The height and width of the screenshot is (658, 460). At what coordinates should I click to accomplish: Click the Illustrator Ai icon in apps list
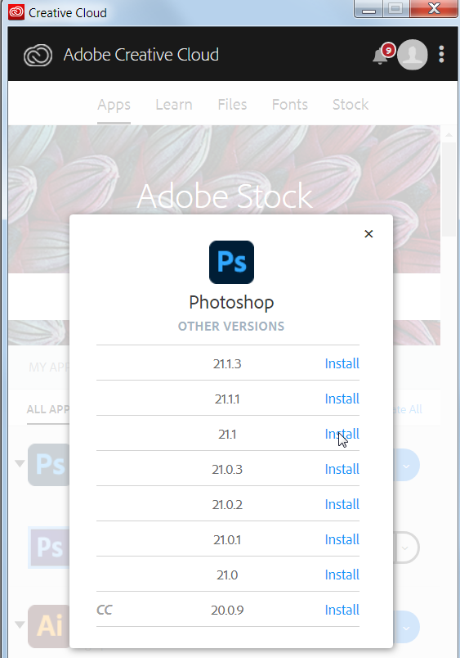tap(49, 626)
